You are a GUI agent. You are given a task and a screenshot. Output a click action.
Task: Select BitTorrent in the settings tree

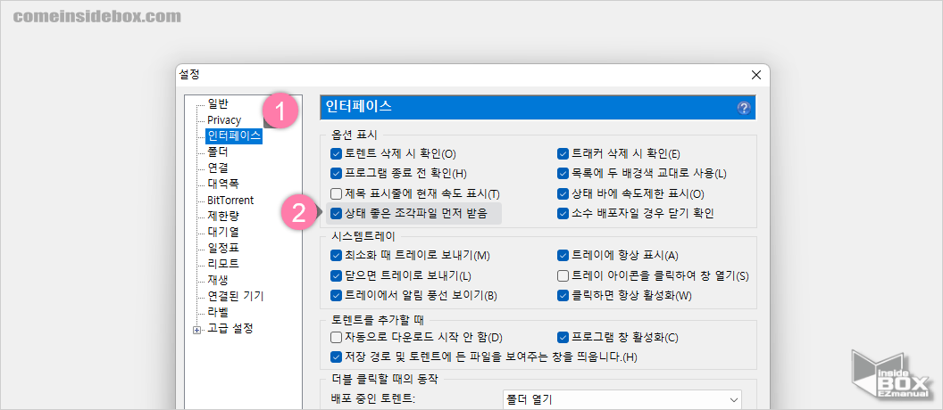230,200
